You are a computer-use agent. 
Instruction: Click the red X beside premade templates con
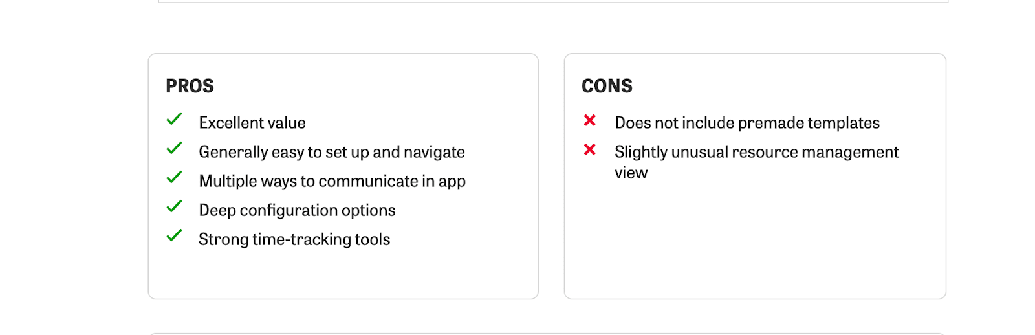pyautogui.click(x=589, y=120)
